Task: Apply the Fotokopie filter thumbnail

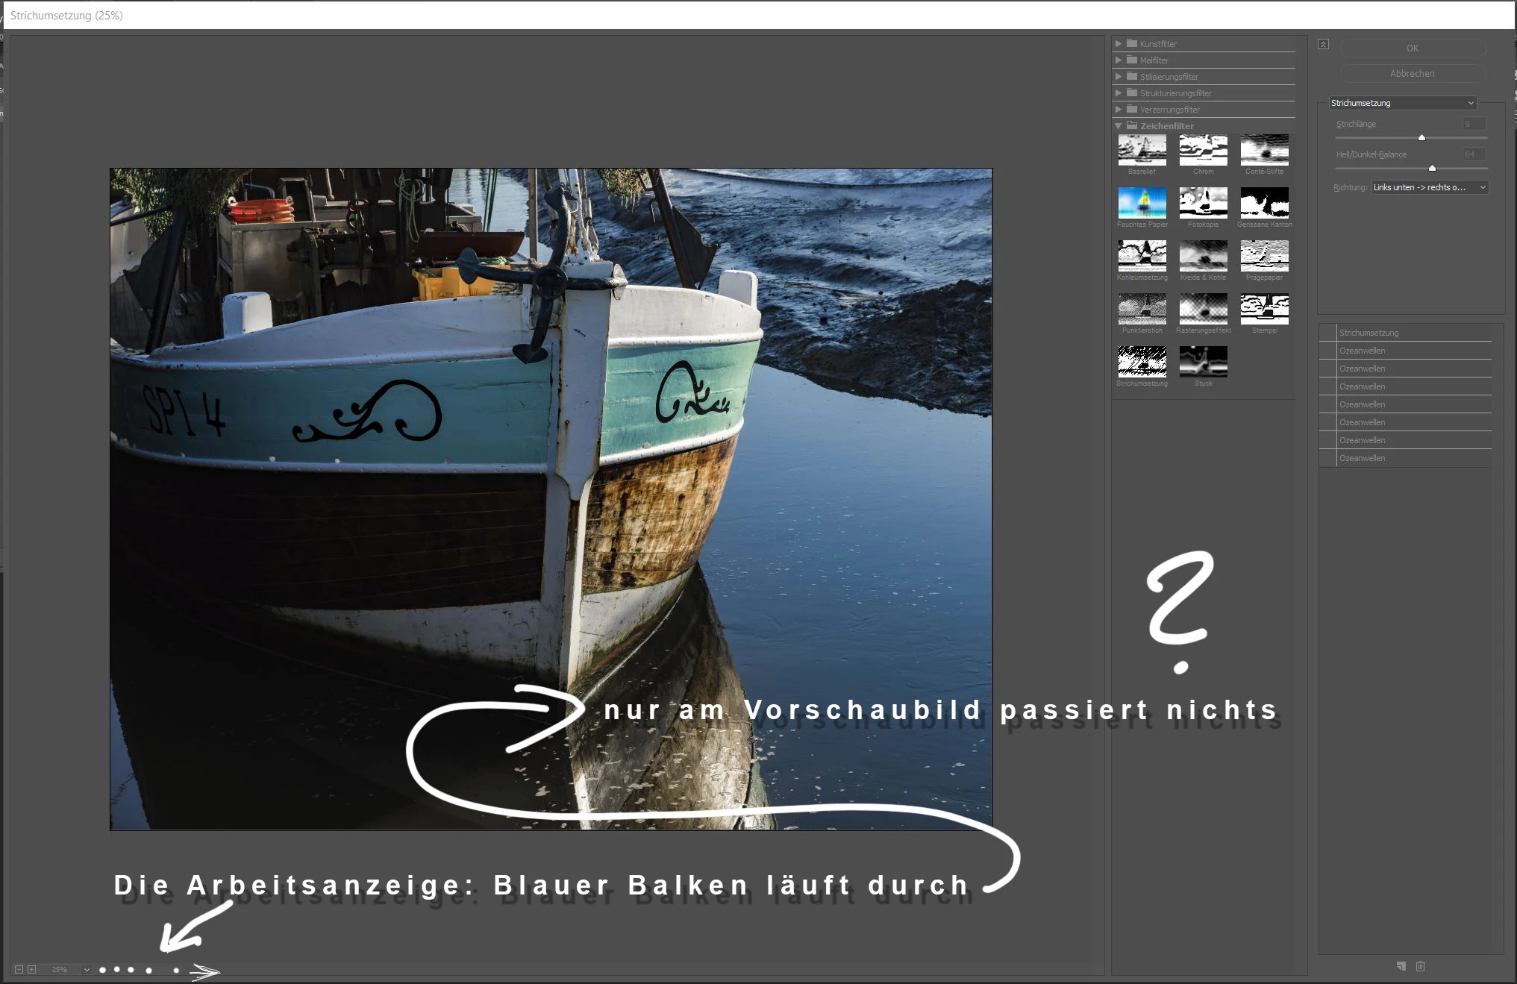Action: click(x=1203, y=203)
